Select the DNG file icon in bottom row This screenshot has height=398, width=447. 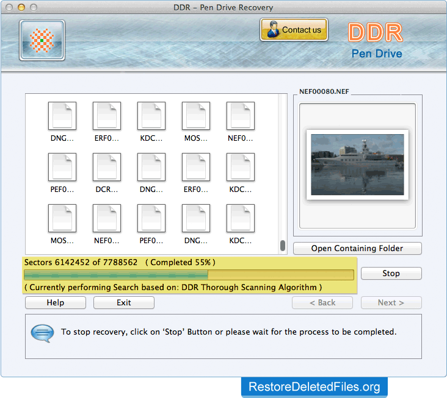click(x=196, y=218)
